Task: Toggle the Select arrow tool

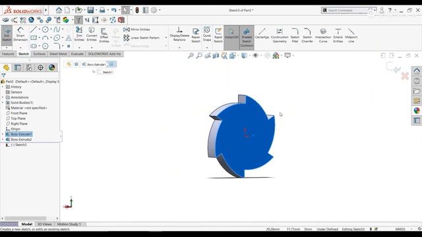Action: [x=125, y=11]
